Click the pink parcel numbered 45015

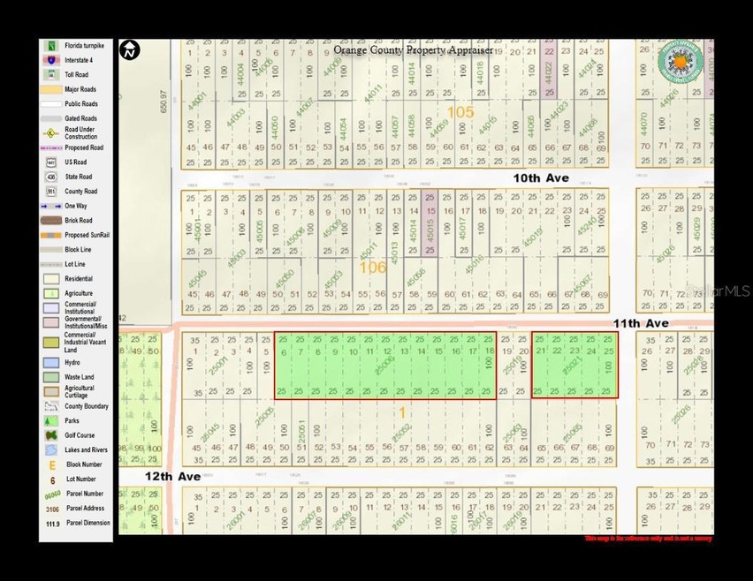(430, 223)
